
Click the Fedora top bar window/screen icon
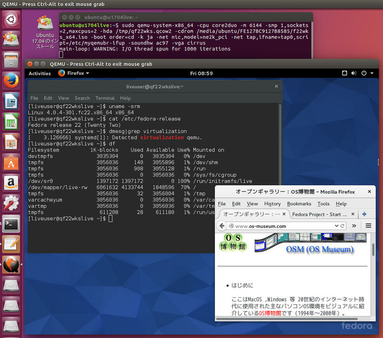pos(344,73)
